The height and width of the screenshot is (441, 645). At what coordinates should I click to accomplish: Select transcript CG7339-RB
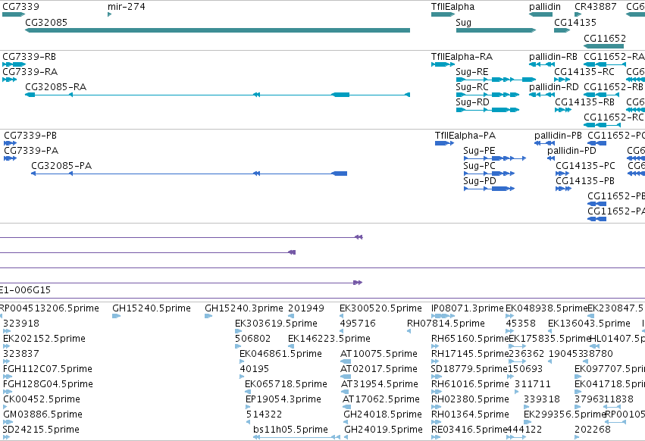coord(14,64)
